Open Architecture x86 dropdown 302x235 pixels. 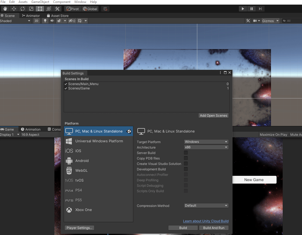pos(206,147)
